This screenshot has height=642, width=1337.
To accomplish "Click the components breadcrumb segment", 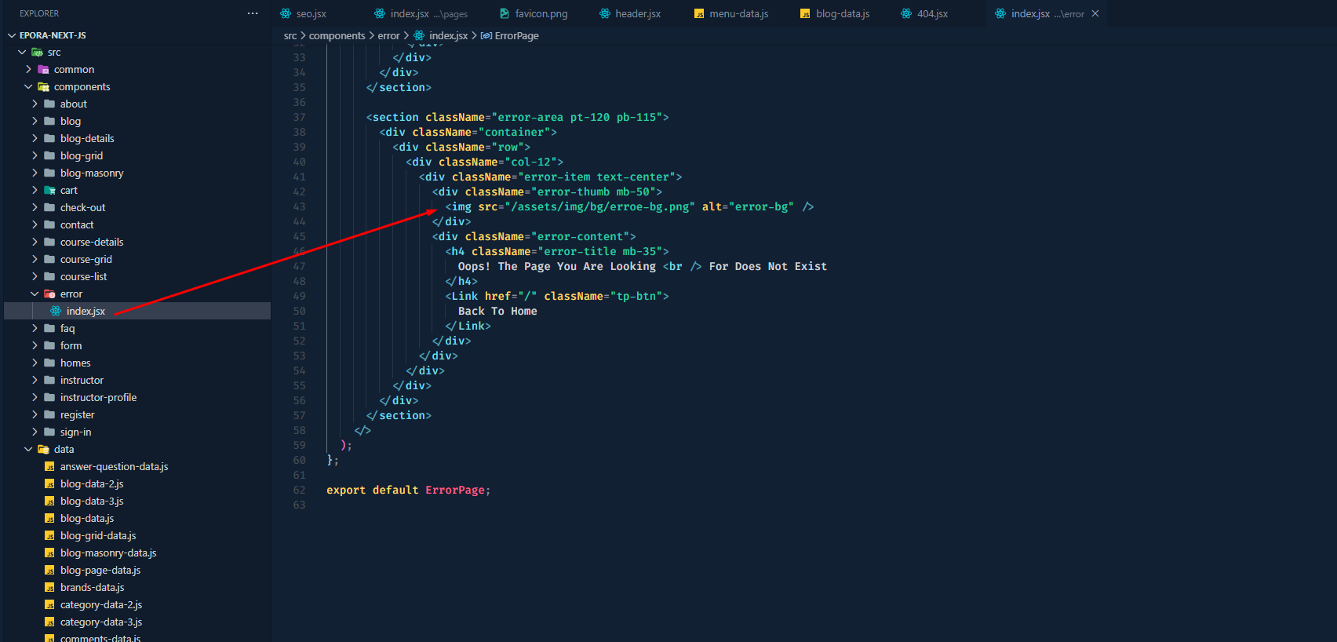I will [337, 36].
